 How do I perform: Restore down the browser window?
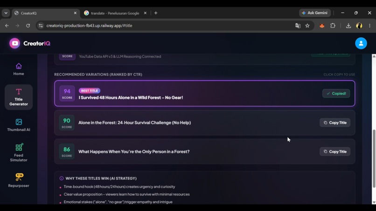point(356,13)
